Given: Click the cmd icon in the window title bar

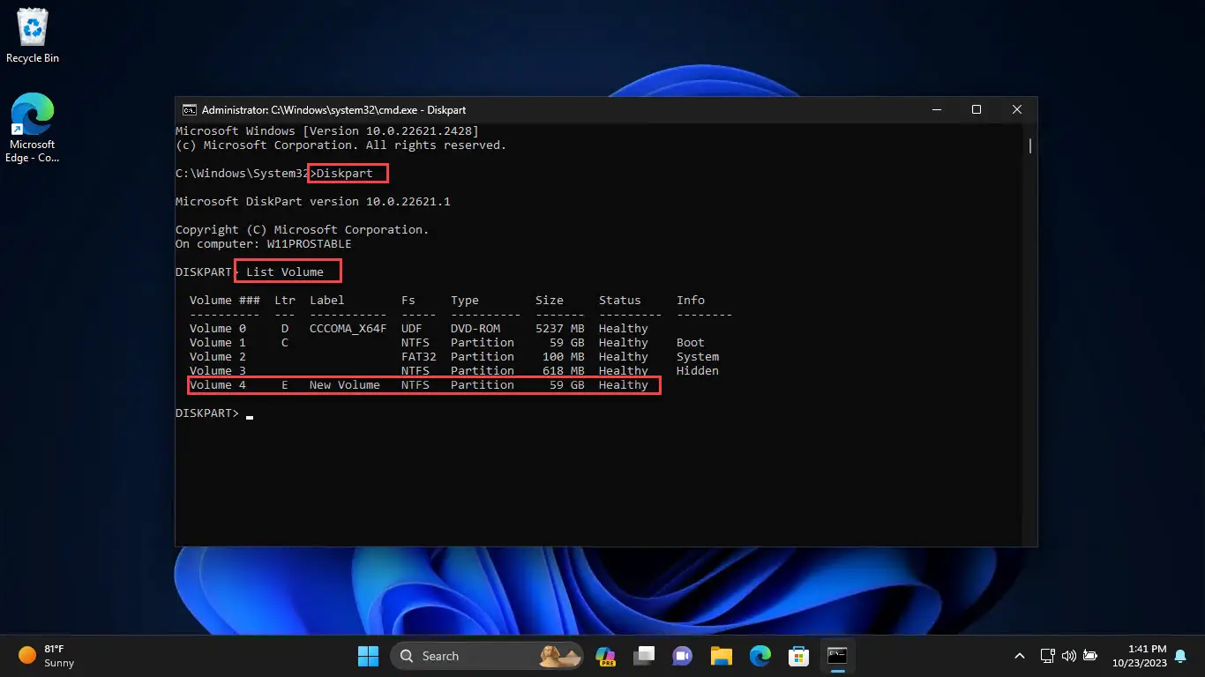Looking at the screenshot, I should coord(189,110).
